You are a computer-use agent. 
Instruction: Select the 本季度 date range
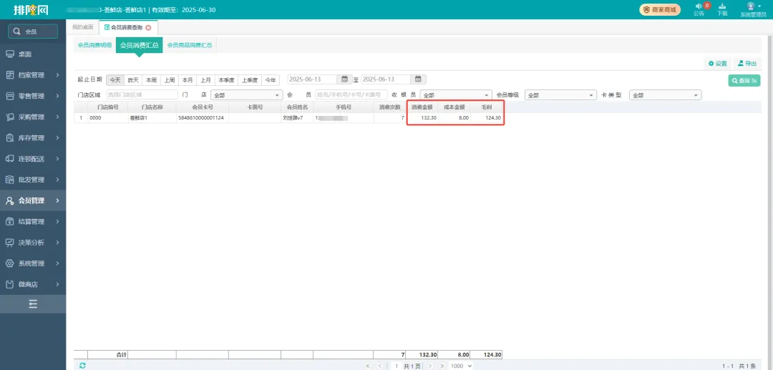pos(226,80)
